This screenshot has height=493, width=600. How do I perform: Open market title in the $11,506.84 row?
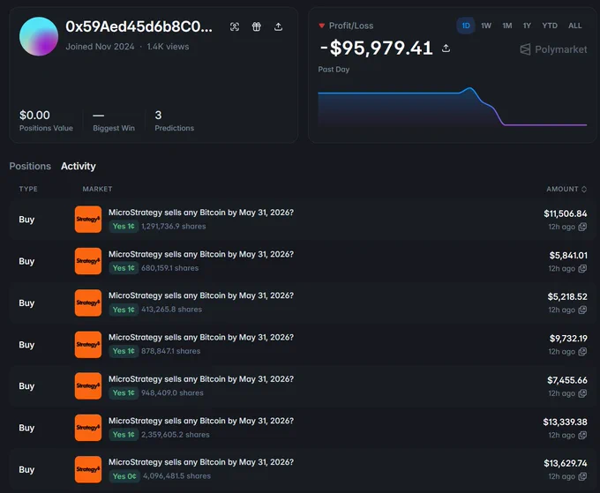201,213
